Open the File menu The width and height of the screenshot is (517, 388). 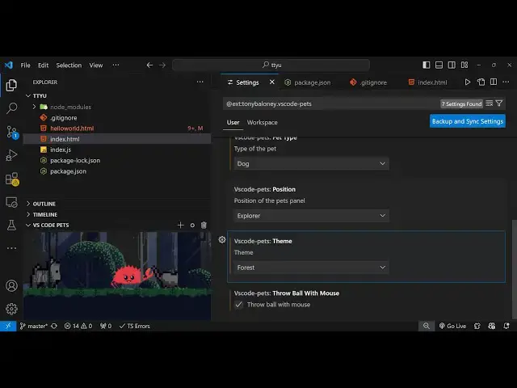[25, 65]
